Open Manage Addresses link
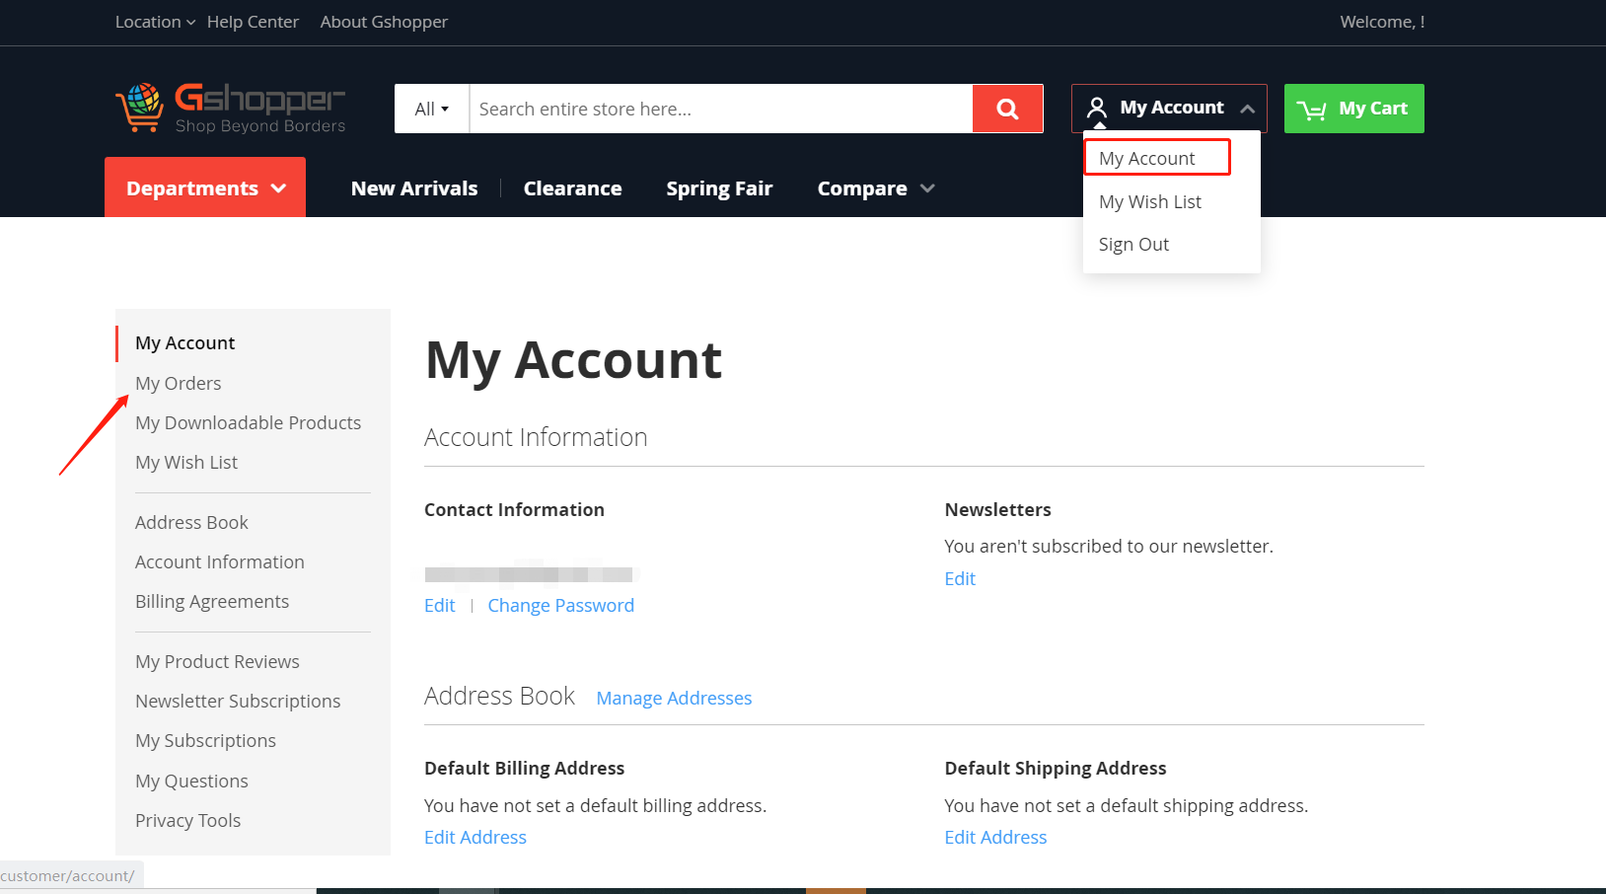Viewport: 1606px width, 894px height. click(674, 698)
